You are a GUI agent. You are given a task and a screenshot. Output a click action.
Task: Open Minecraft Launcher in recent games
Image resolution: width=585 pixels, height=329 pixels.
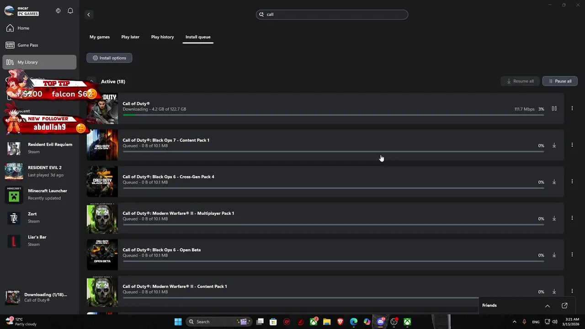tap(39, 195)
